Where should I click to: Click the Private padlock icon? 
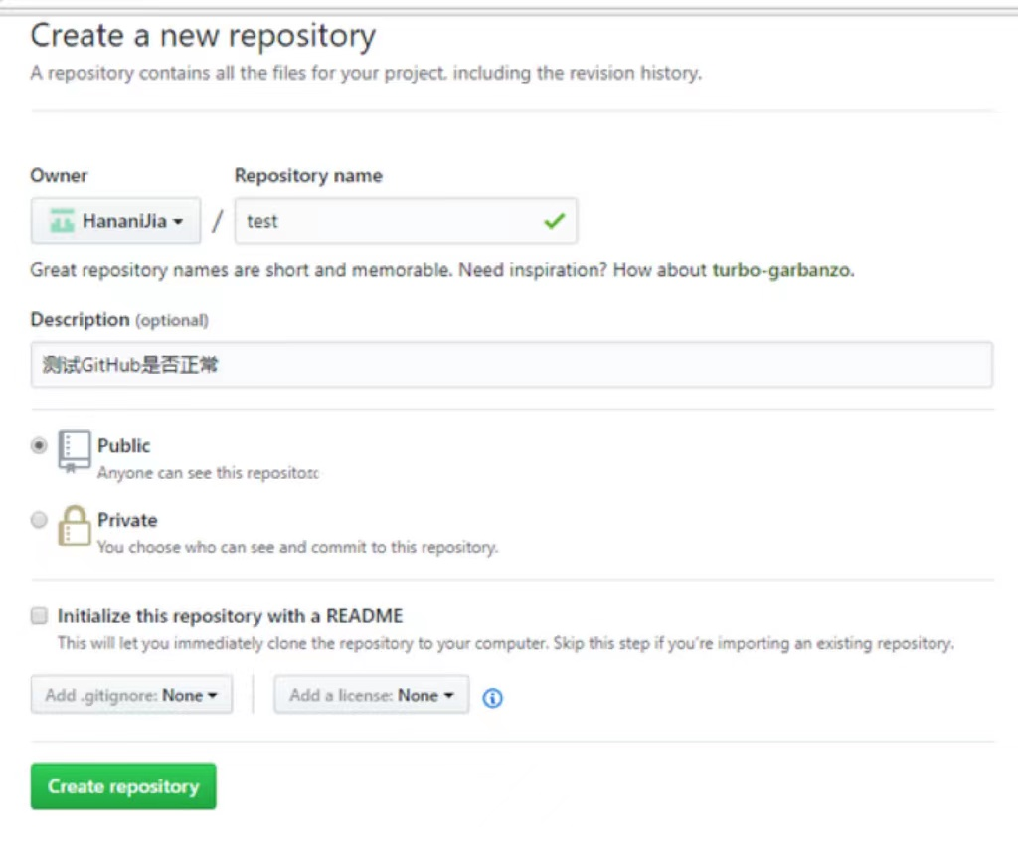[74, 525]
